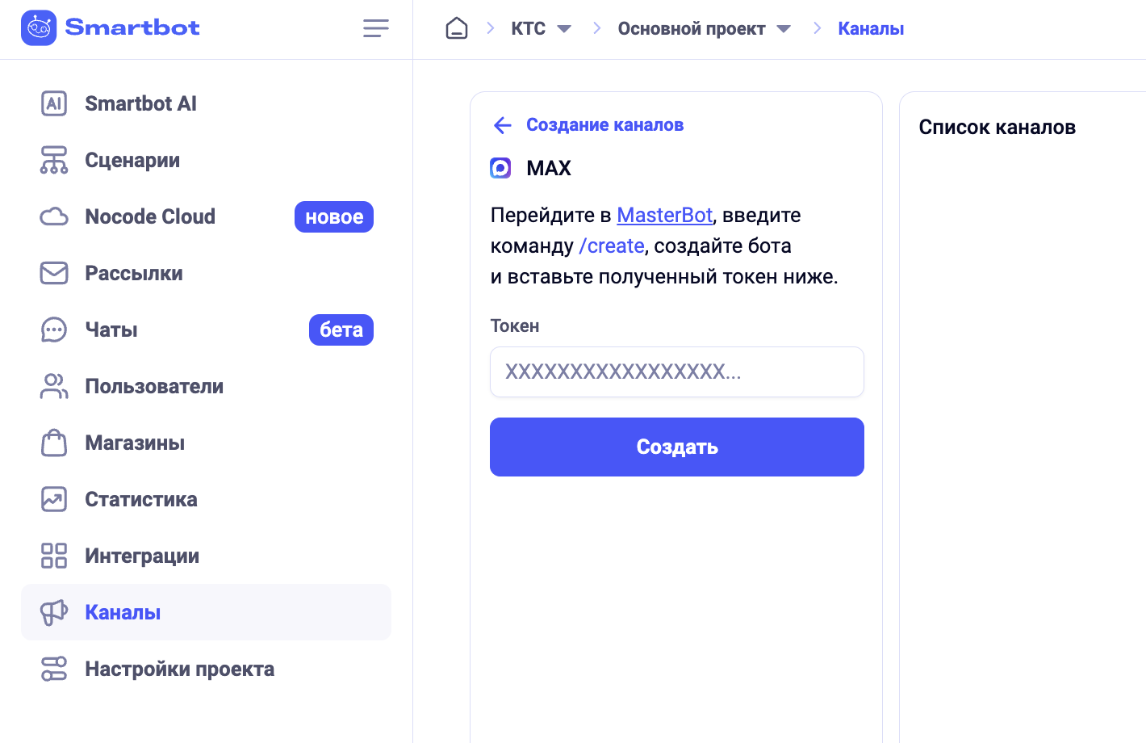Click the Smartbot logo icon

[x=39, y=28]
